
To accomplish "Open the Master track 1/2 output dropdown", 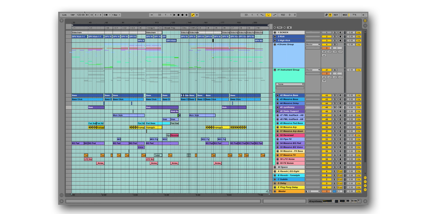I will pos(313,191).
